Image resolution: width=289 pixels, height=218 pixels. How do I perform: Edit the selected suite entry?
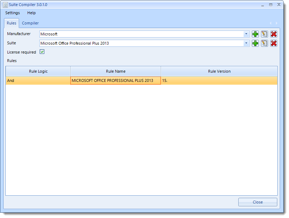pyautogui.click(x=265, y=43)
